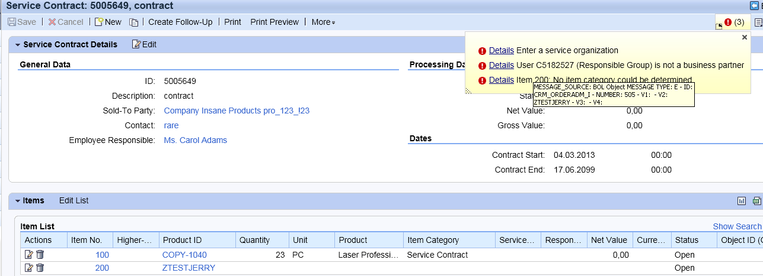Click the Item No. column header

click(90, 240)
